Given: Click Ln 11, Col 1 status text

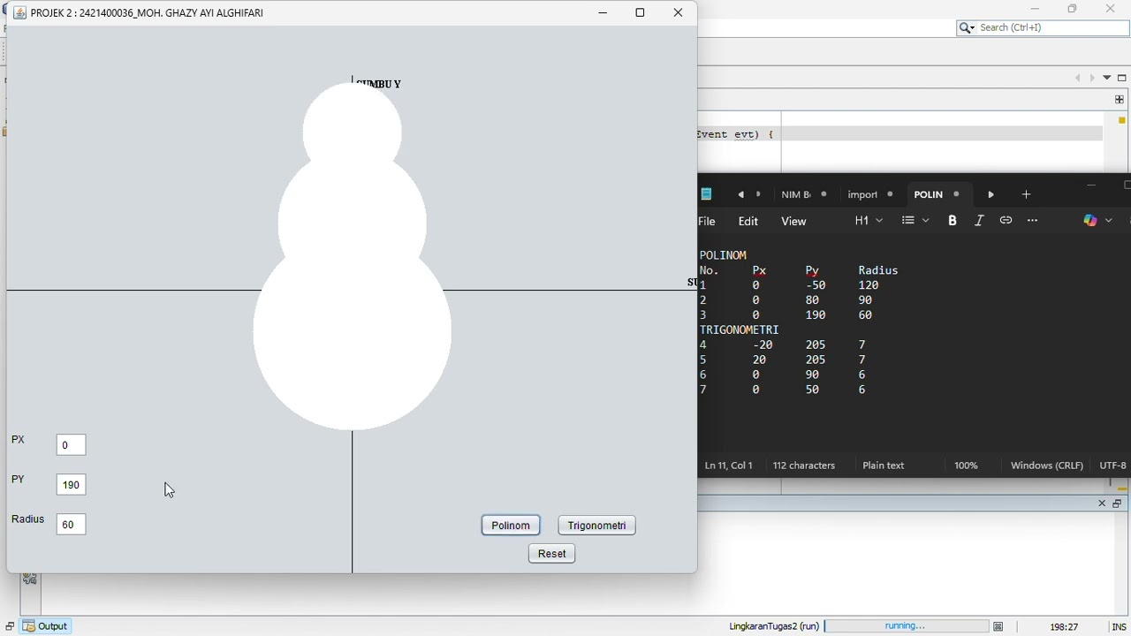Looking at the screenshot, I should tap(729, 466).
